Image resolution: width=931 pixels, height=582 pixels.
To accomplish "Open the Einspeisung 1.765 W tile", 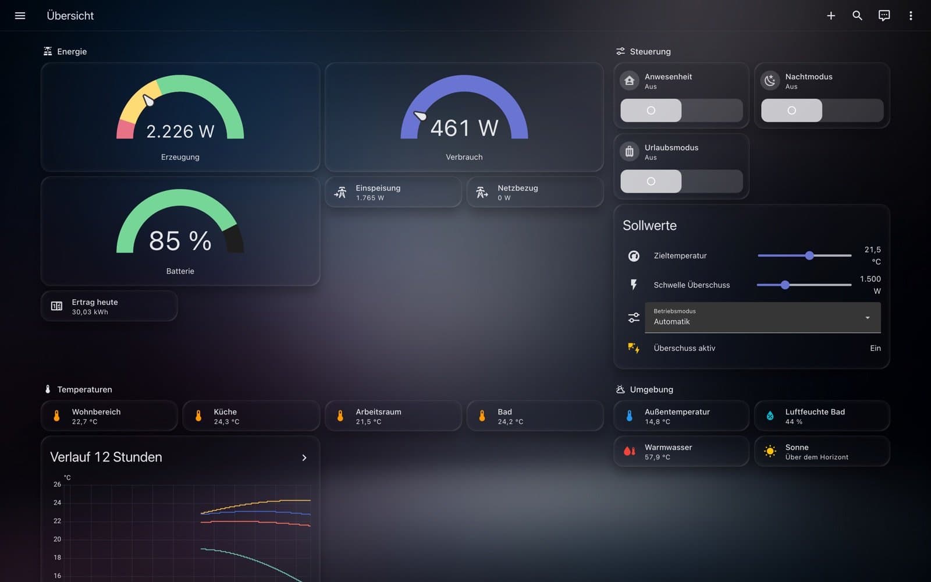I will pyautogui.click(x=393, y=192).
